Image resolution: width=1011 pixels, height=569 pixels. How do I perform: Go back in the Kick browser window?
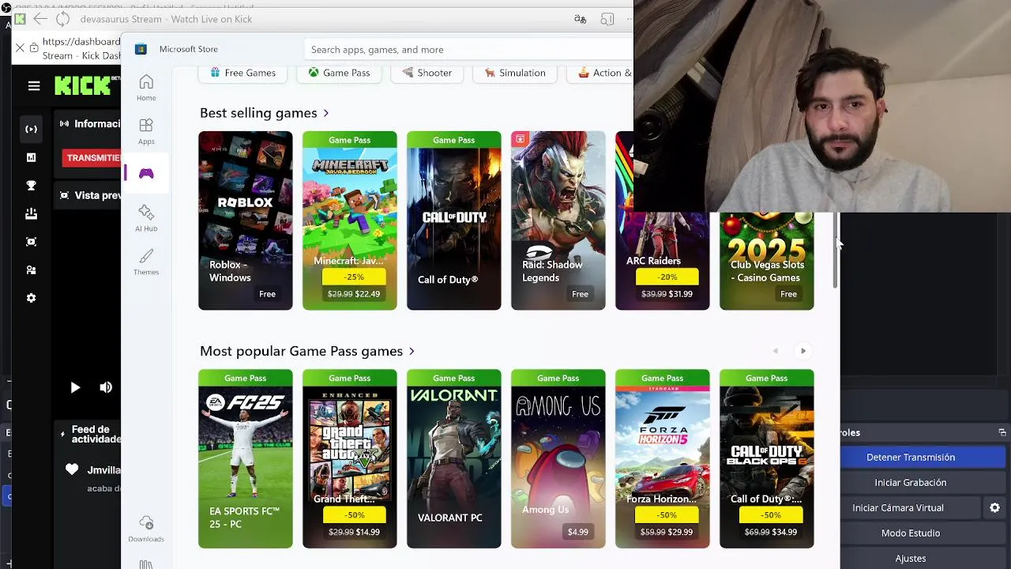coord(40,19)
